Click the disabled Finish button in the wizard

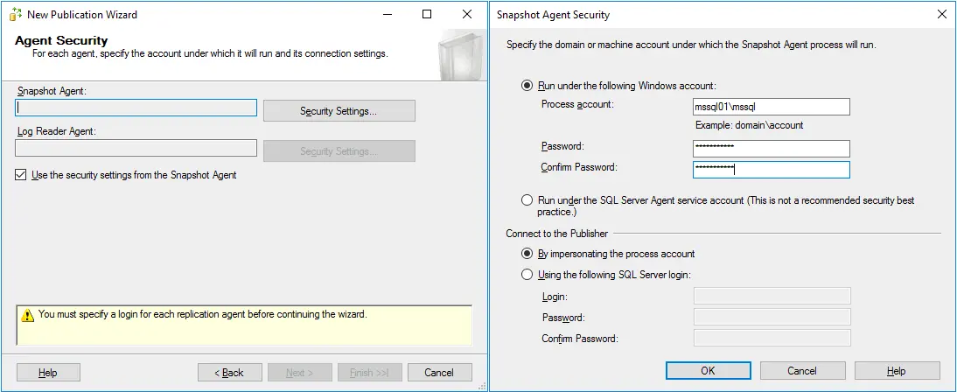click(x=370, y=373)
